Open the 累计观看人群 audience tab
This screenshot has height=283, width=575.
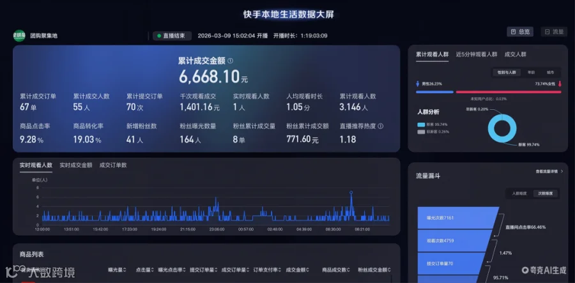coord(433,54)
